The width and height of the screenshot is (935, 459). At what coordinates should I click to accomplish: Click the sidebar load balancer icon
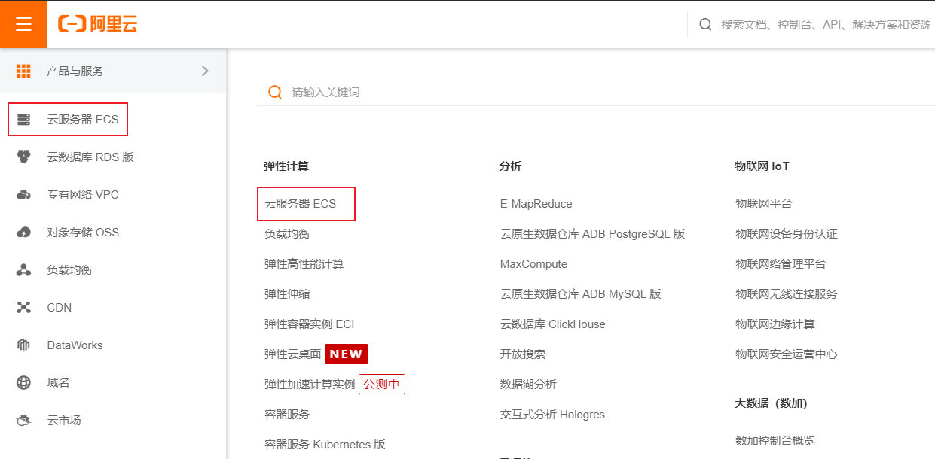click(x=23, y=269)
